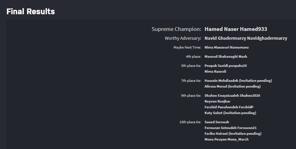Open Masoud Shahanaghi Mash profile

pos(226,57)
